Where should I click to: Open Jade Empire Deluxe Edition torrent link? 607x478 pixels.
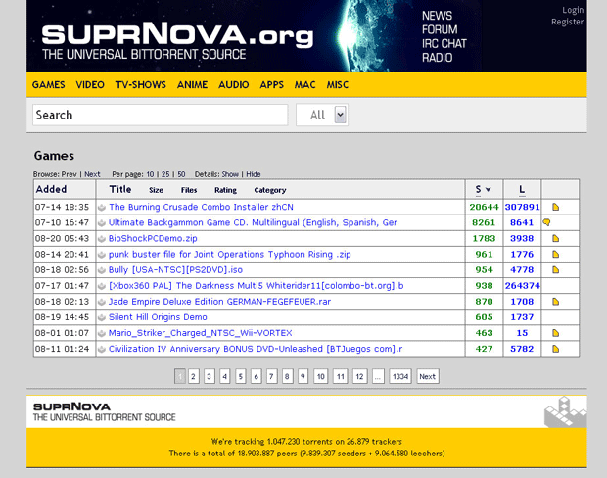[219, 302]
